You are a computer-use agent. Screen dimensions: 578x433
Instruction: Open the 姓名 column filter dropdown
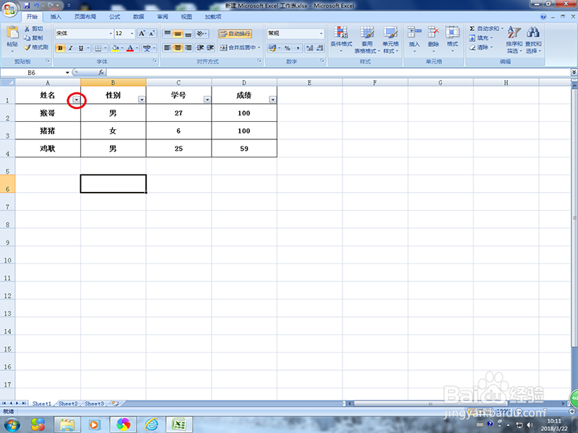77,100
